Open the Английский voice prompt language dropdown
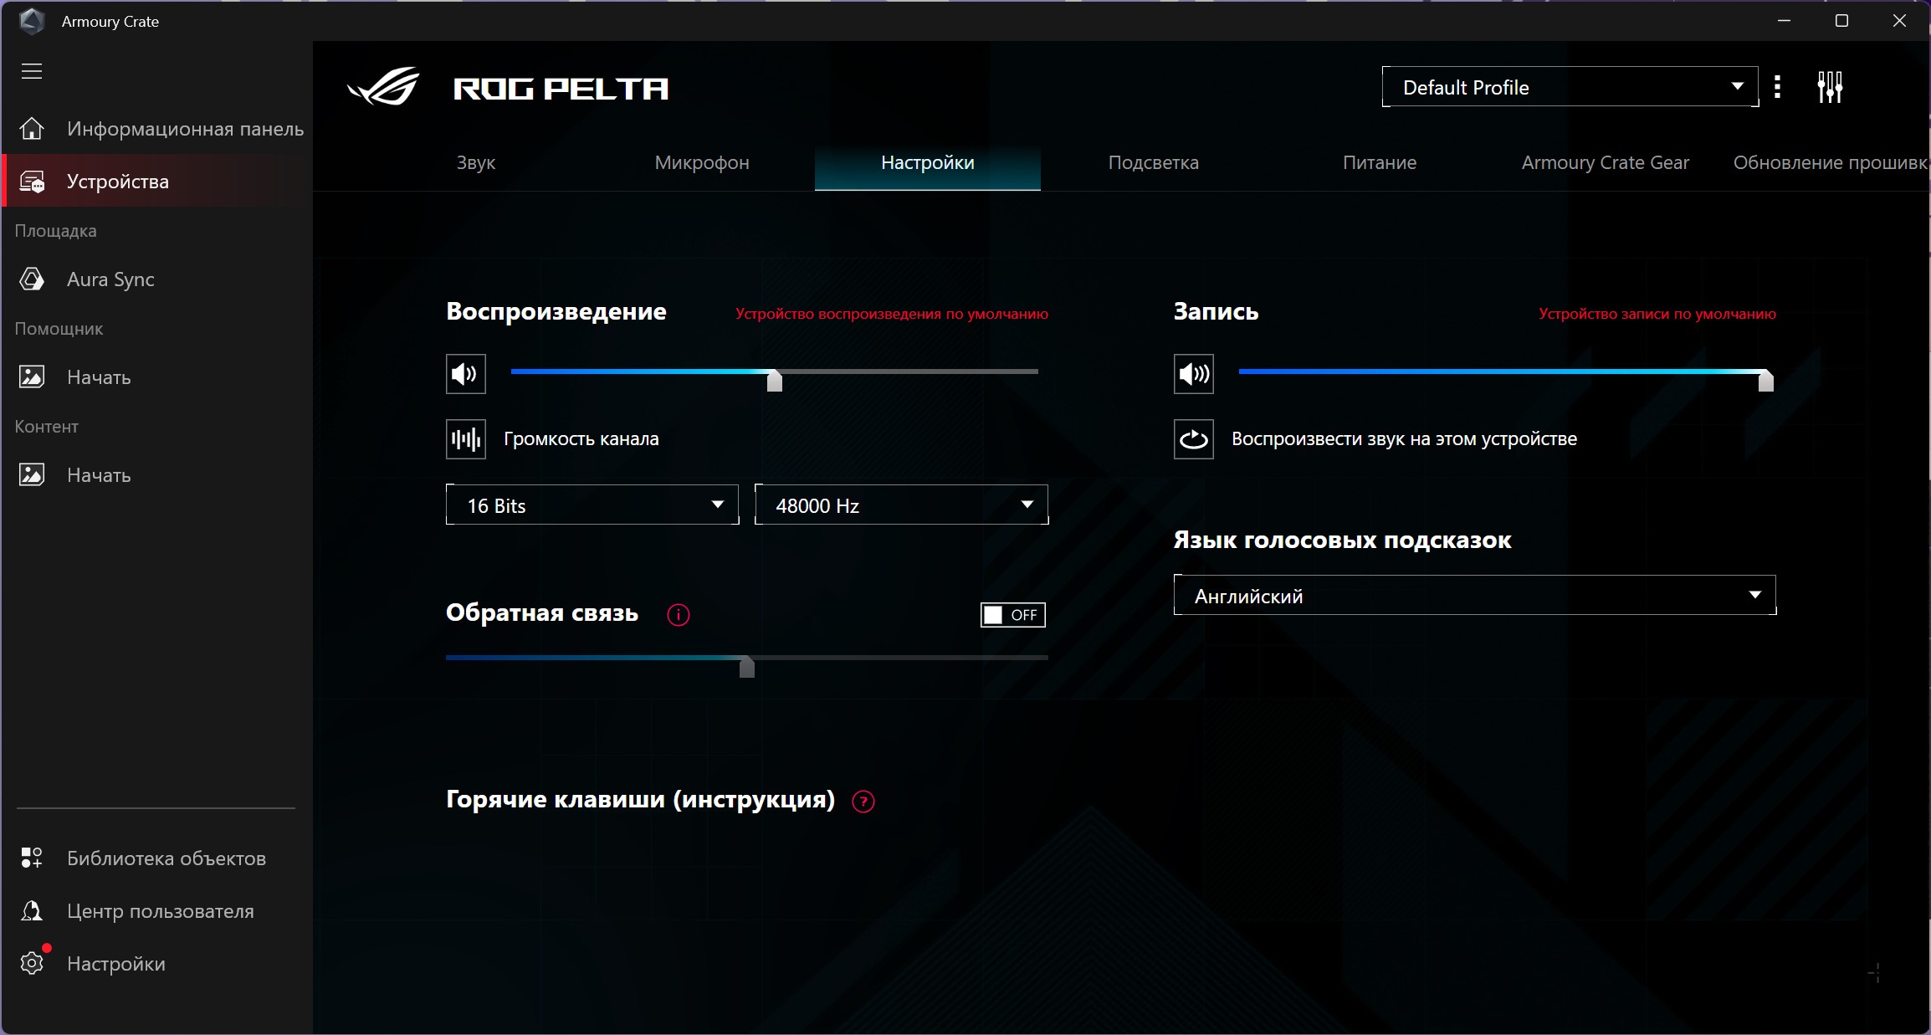The width and height of the screenshot is (1931, 1035). point(1474,596)
